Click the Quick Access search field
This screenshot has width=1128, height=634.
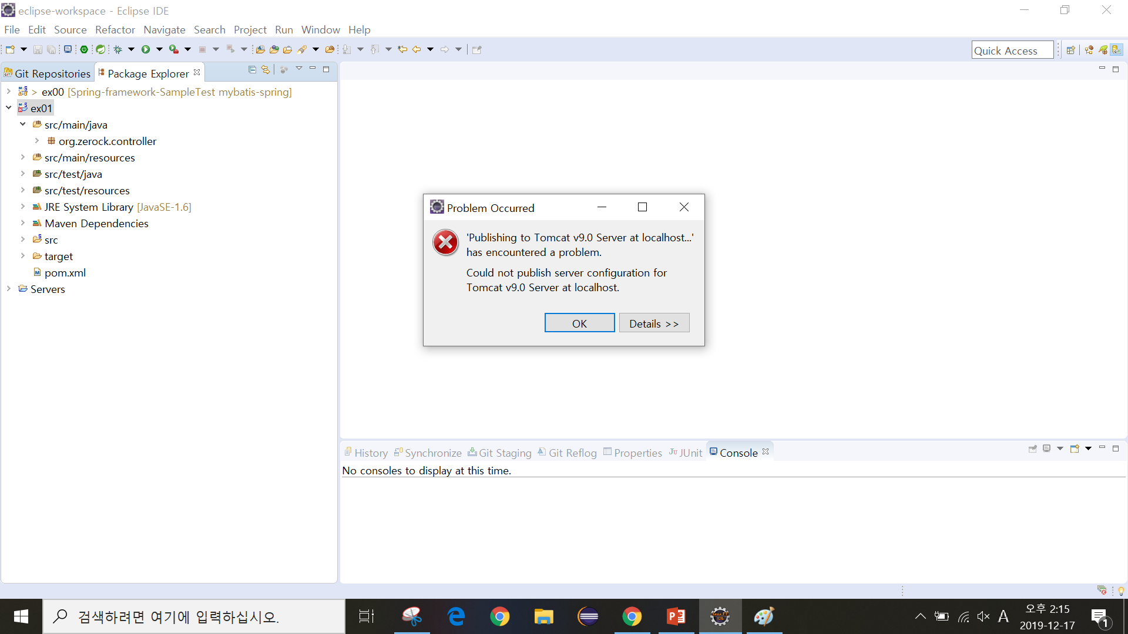[x=1012, y=50]
